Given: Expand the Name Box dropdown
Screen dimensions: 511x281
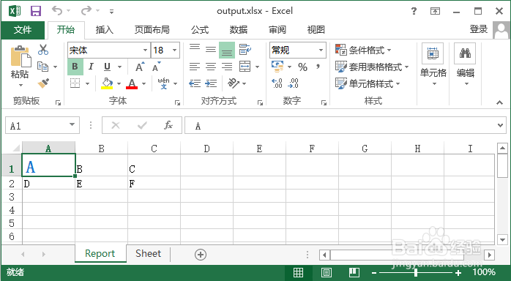Looking at the screenshot, I should tap(72, 125).
